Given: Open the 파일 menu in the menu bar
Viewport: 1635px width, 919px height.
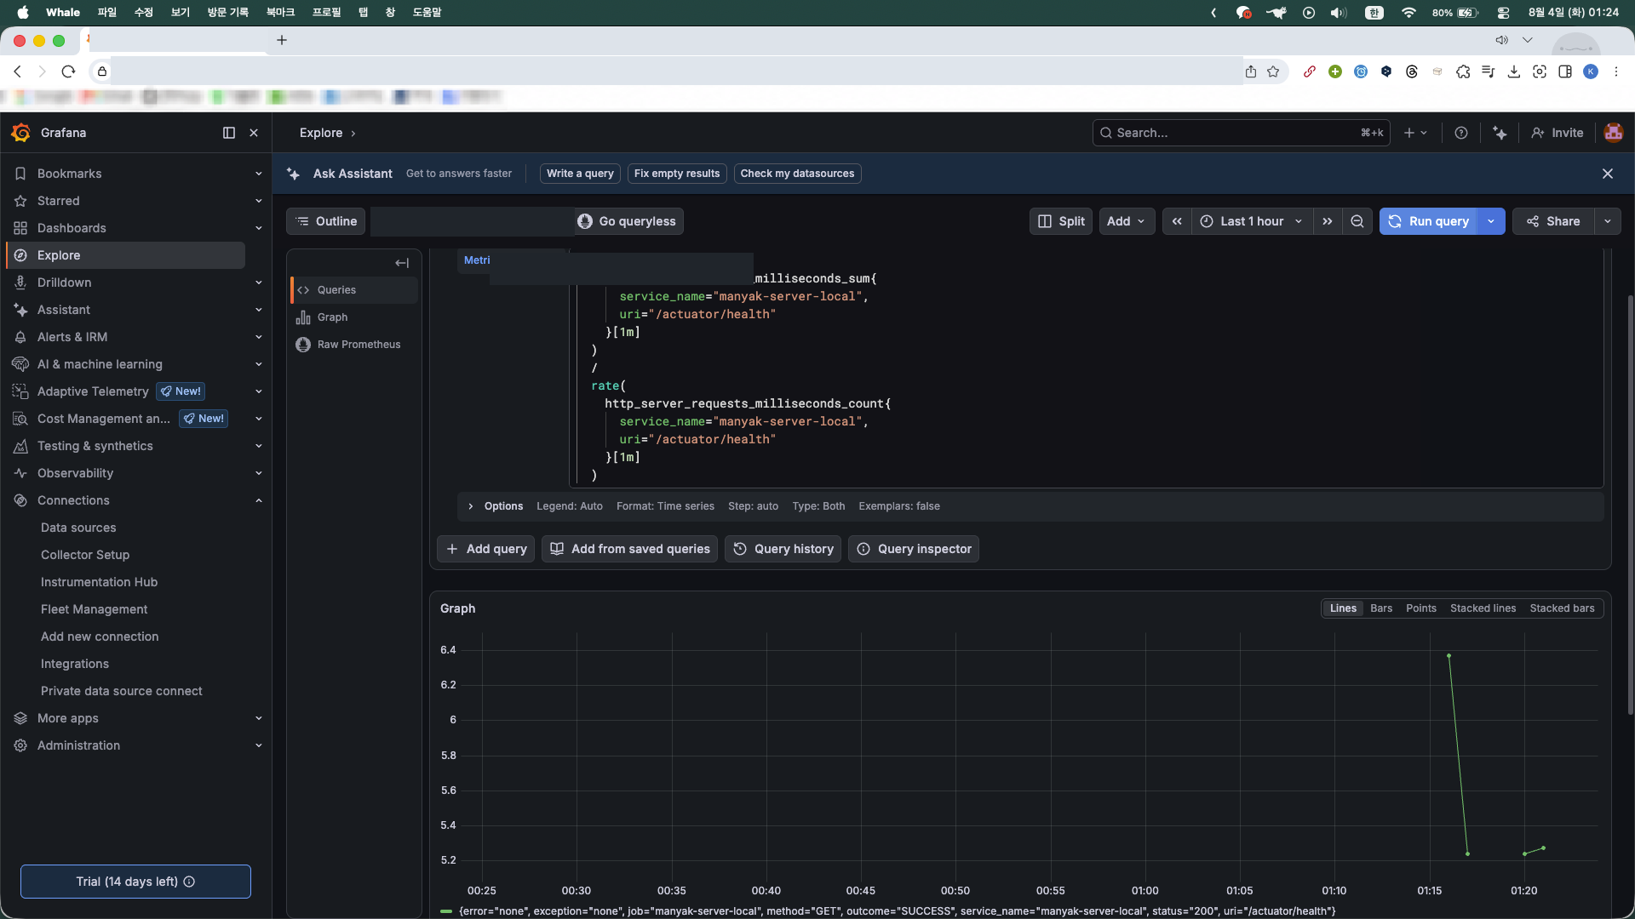Looking at the screenshot, I should (106, 13).
